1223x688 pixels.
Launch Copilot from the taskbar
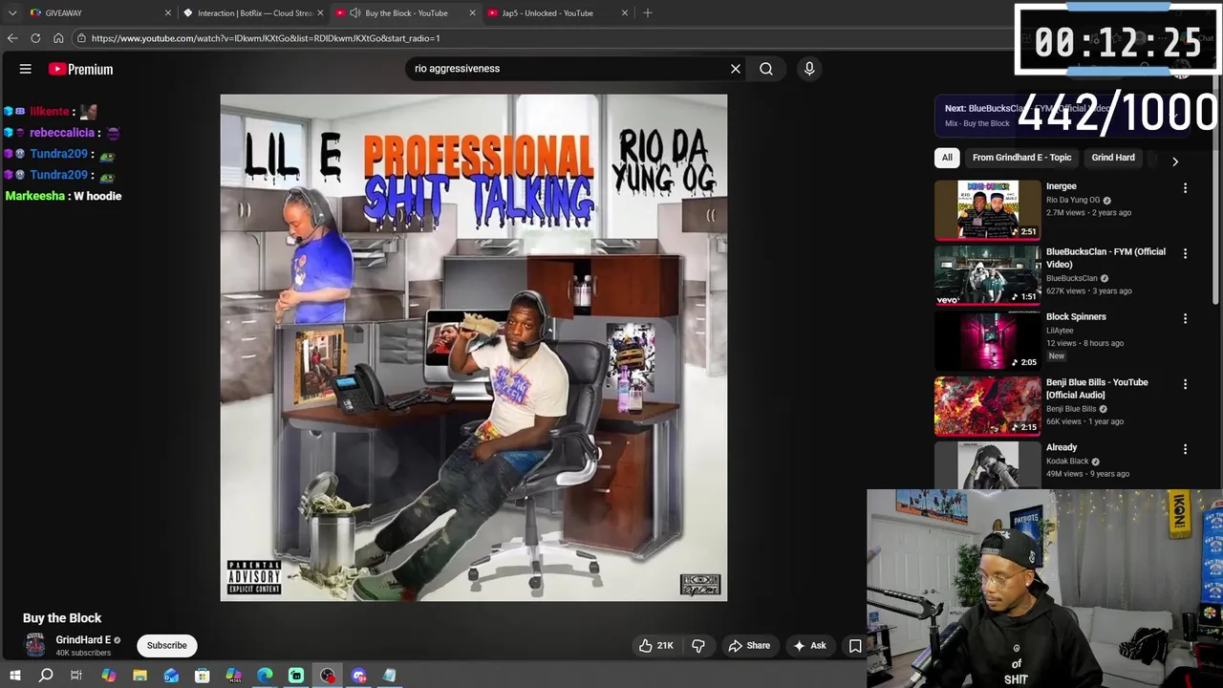coord(108,676)
